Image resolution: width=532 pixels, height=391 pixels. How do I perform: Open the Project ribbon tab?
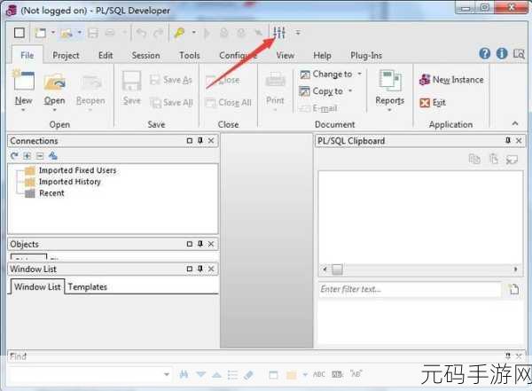(66, 55)
